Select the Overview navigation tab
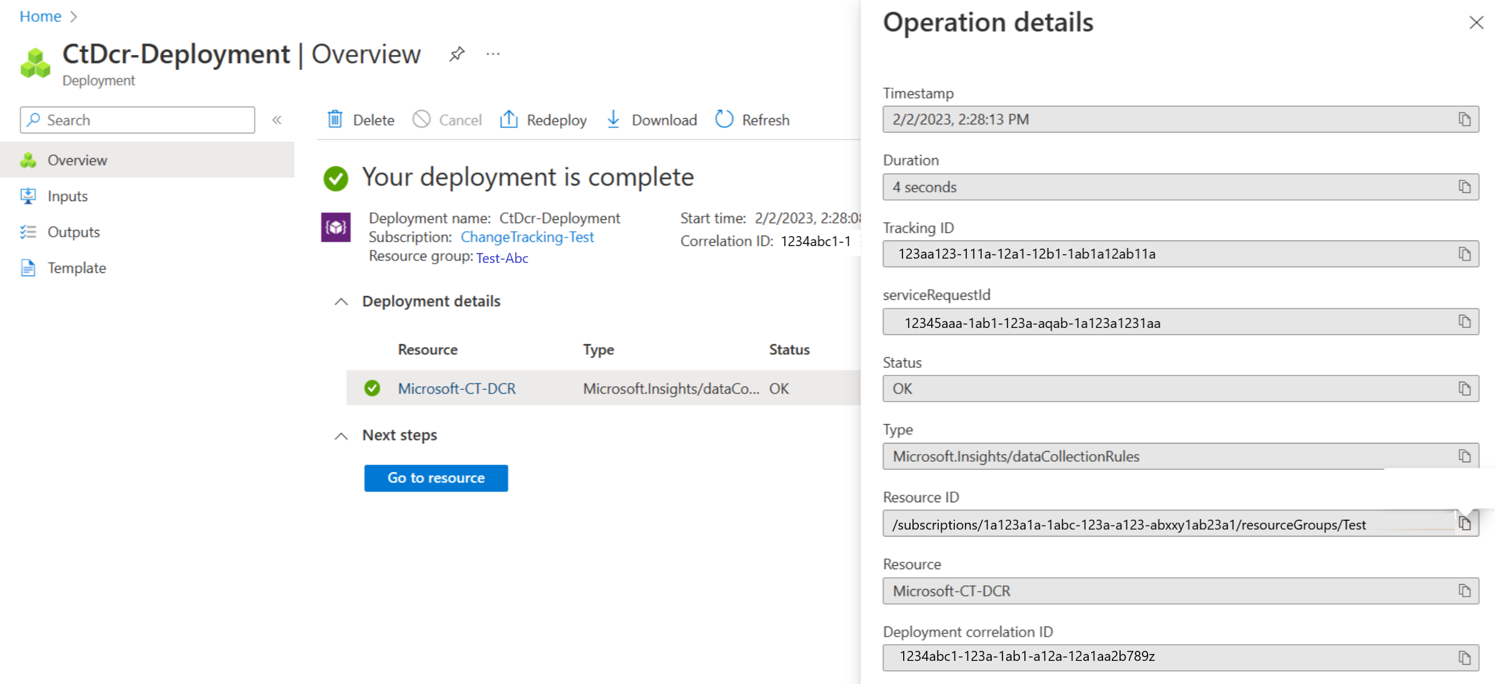This screenshot has width=1495, height=684. [x=76, y=159]
